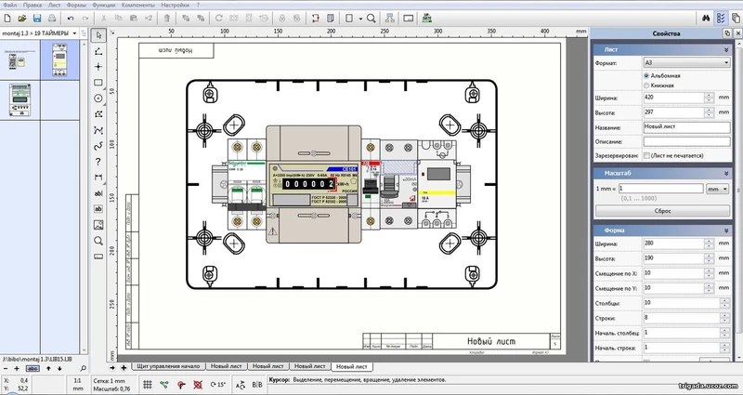
Task: Open the scale unit mm dropdown
Action: [716, 189]
